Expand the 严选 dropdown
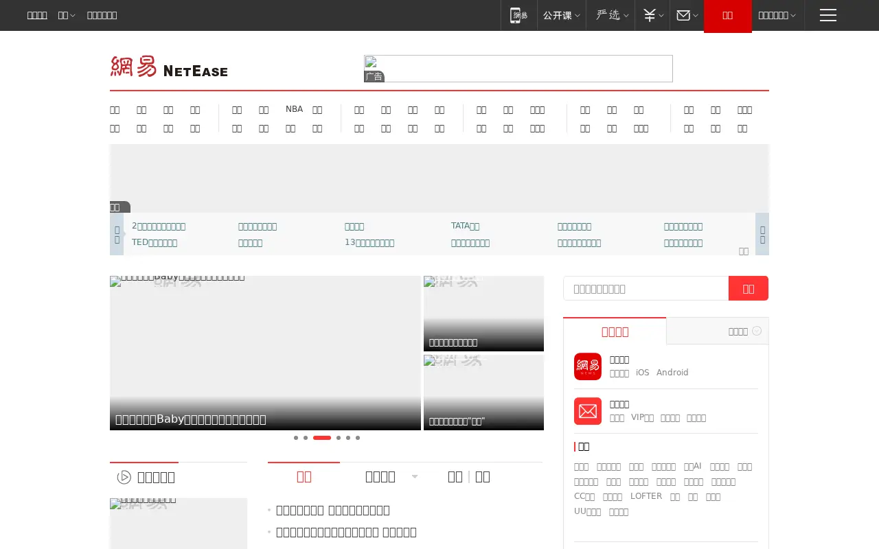This screenshot has width=879, height=549. (610, 15)
